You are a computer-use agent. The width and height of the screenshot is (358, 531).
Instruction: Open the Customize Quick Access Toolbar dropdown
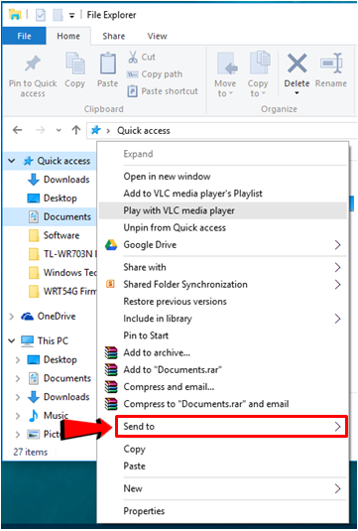[71, 16]
